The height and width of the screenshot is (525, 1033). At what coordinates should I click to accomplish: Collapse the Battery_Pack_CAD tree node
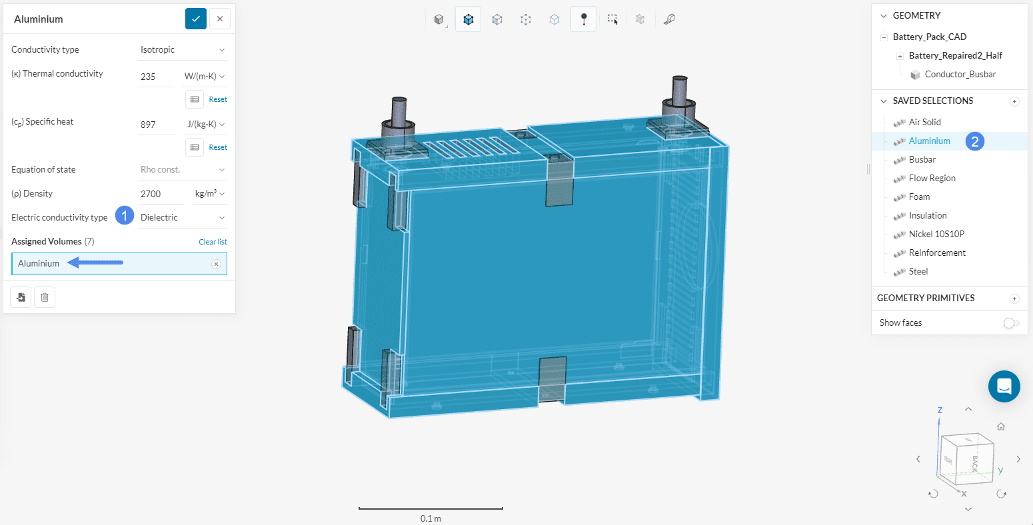884,37
